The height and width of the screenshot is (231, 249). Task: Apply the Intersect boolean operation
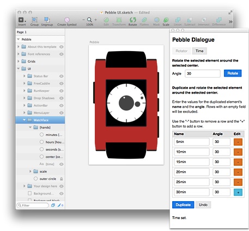click(x=204, y=20)
